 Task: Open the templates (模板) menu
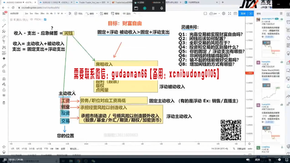(104, 13)
